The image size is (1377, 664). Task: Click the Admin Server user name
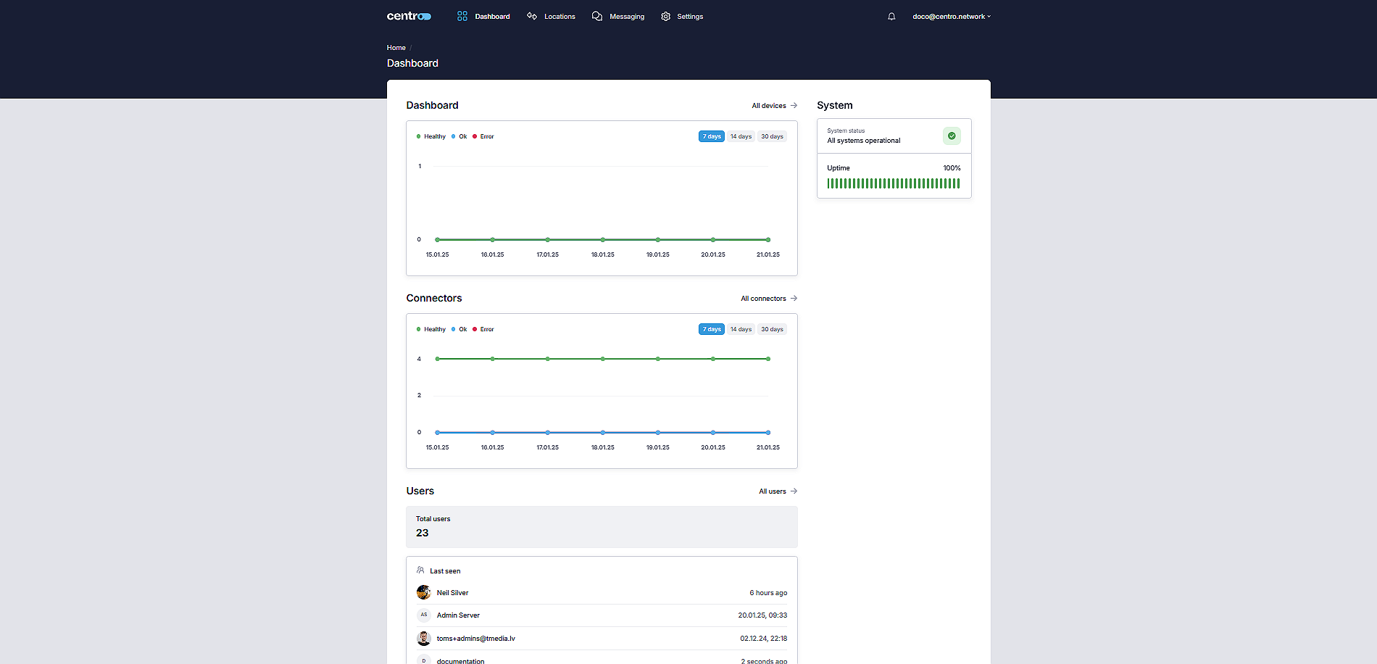458,615
